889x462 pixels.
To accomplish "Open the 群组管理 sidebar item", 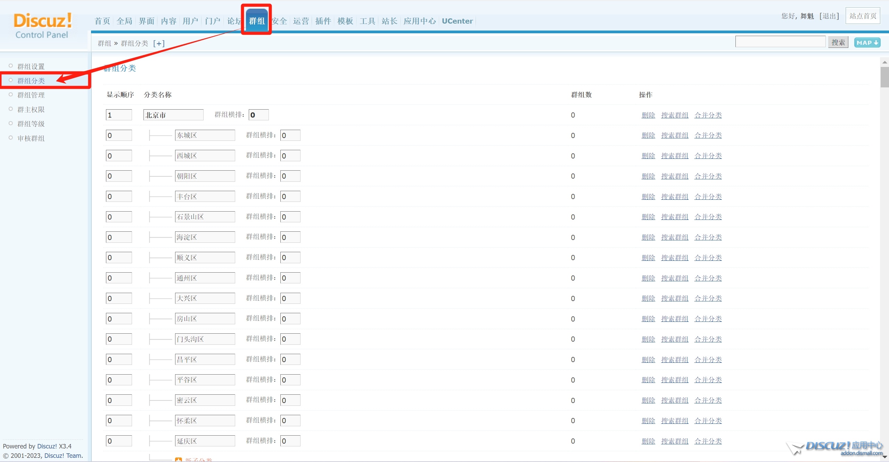I will pos(31,95).
